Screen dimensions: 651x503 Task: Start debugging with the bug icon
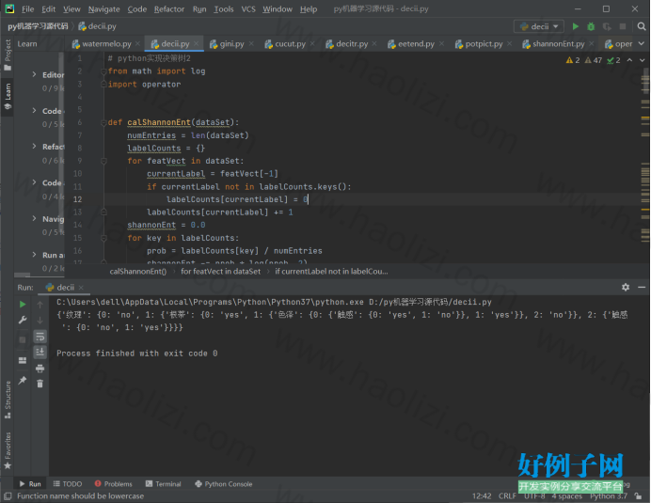(x=591, y=26)
